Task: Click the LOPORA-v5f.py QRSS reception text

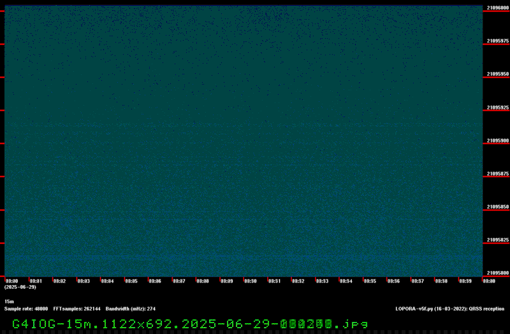Action: pyautogui.click(x=450, y=309)
